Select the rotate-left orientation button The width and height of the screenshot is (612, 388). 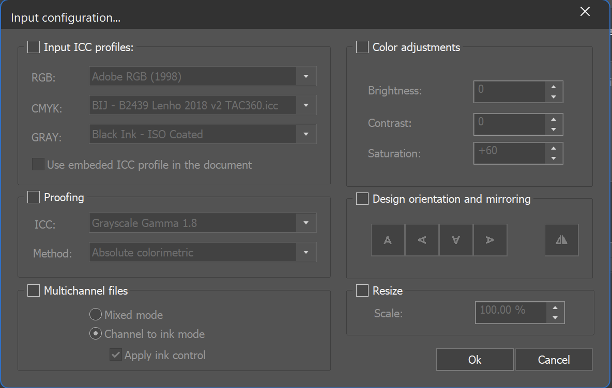[422, 240]
